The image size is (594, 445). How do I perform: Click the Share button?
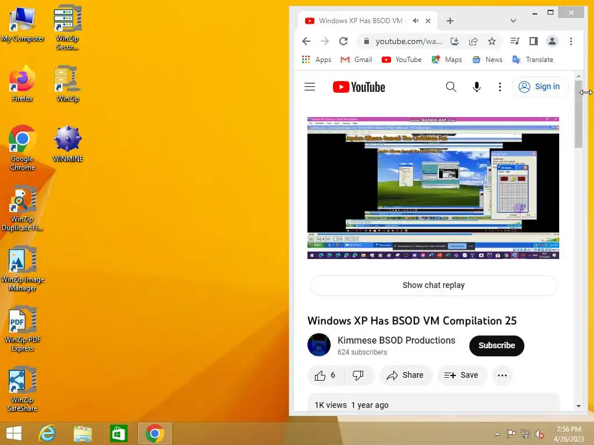click(x=405, y=375)
